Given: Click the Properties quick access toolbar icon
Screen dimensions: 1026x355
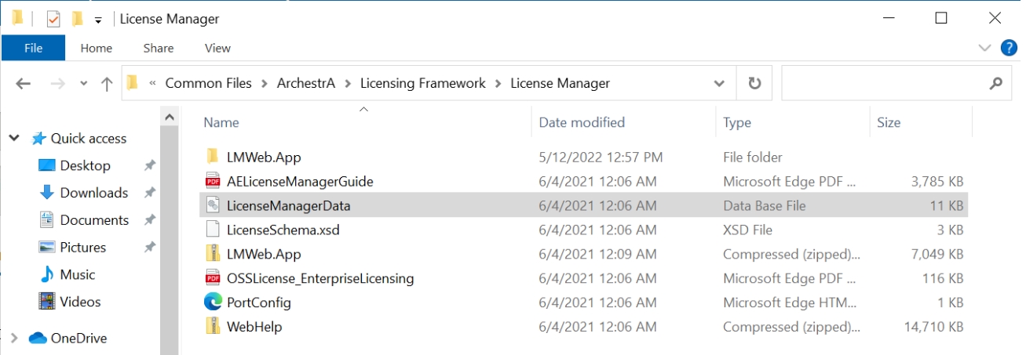Looking at the screenshot, I should pos(53,18).
